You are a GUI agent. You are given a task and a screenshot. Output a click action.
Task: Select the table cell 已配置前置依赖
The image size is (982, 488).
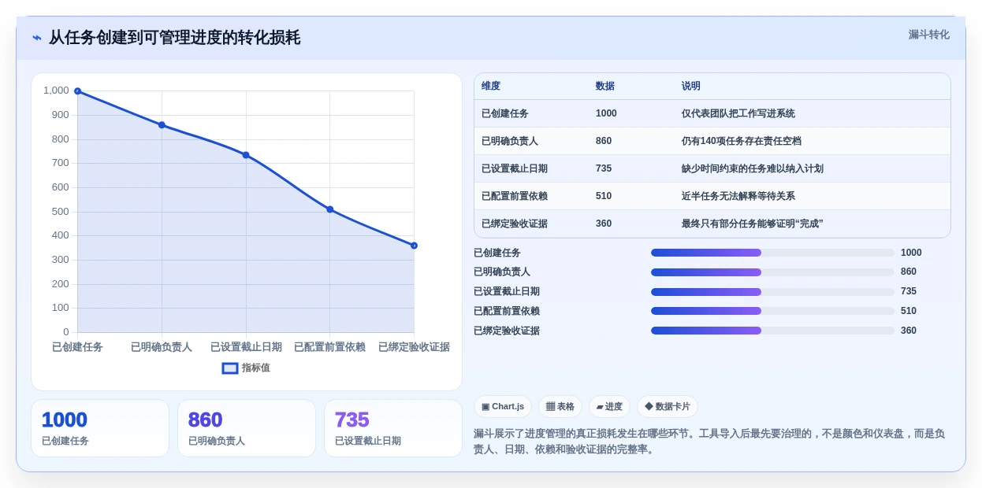pos(515,196)
